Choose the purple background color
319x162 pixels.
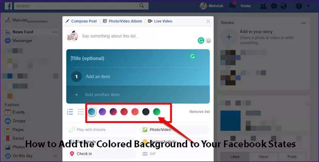click(102, 112)
